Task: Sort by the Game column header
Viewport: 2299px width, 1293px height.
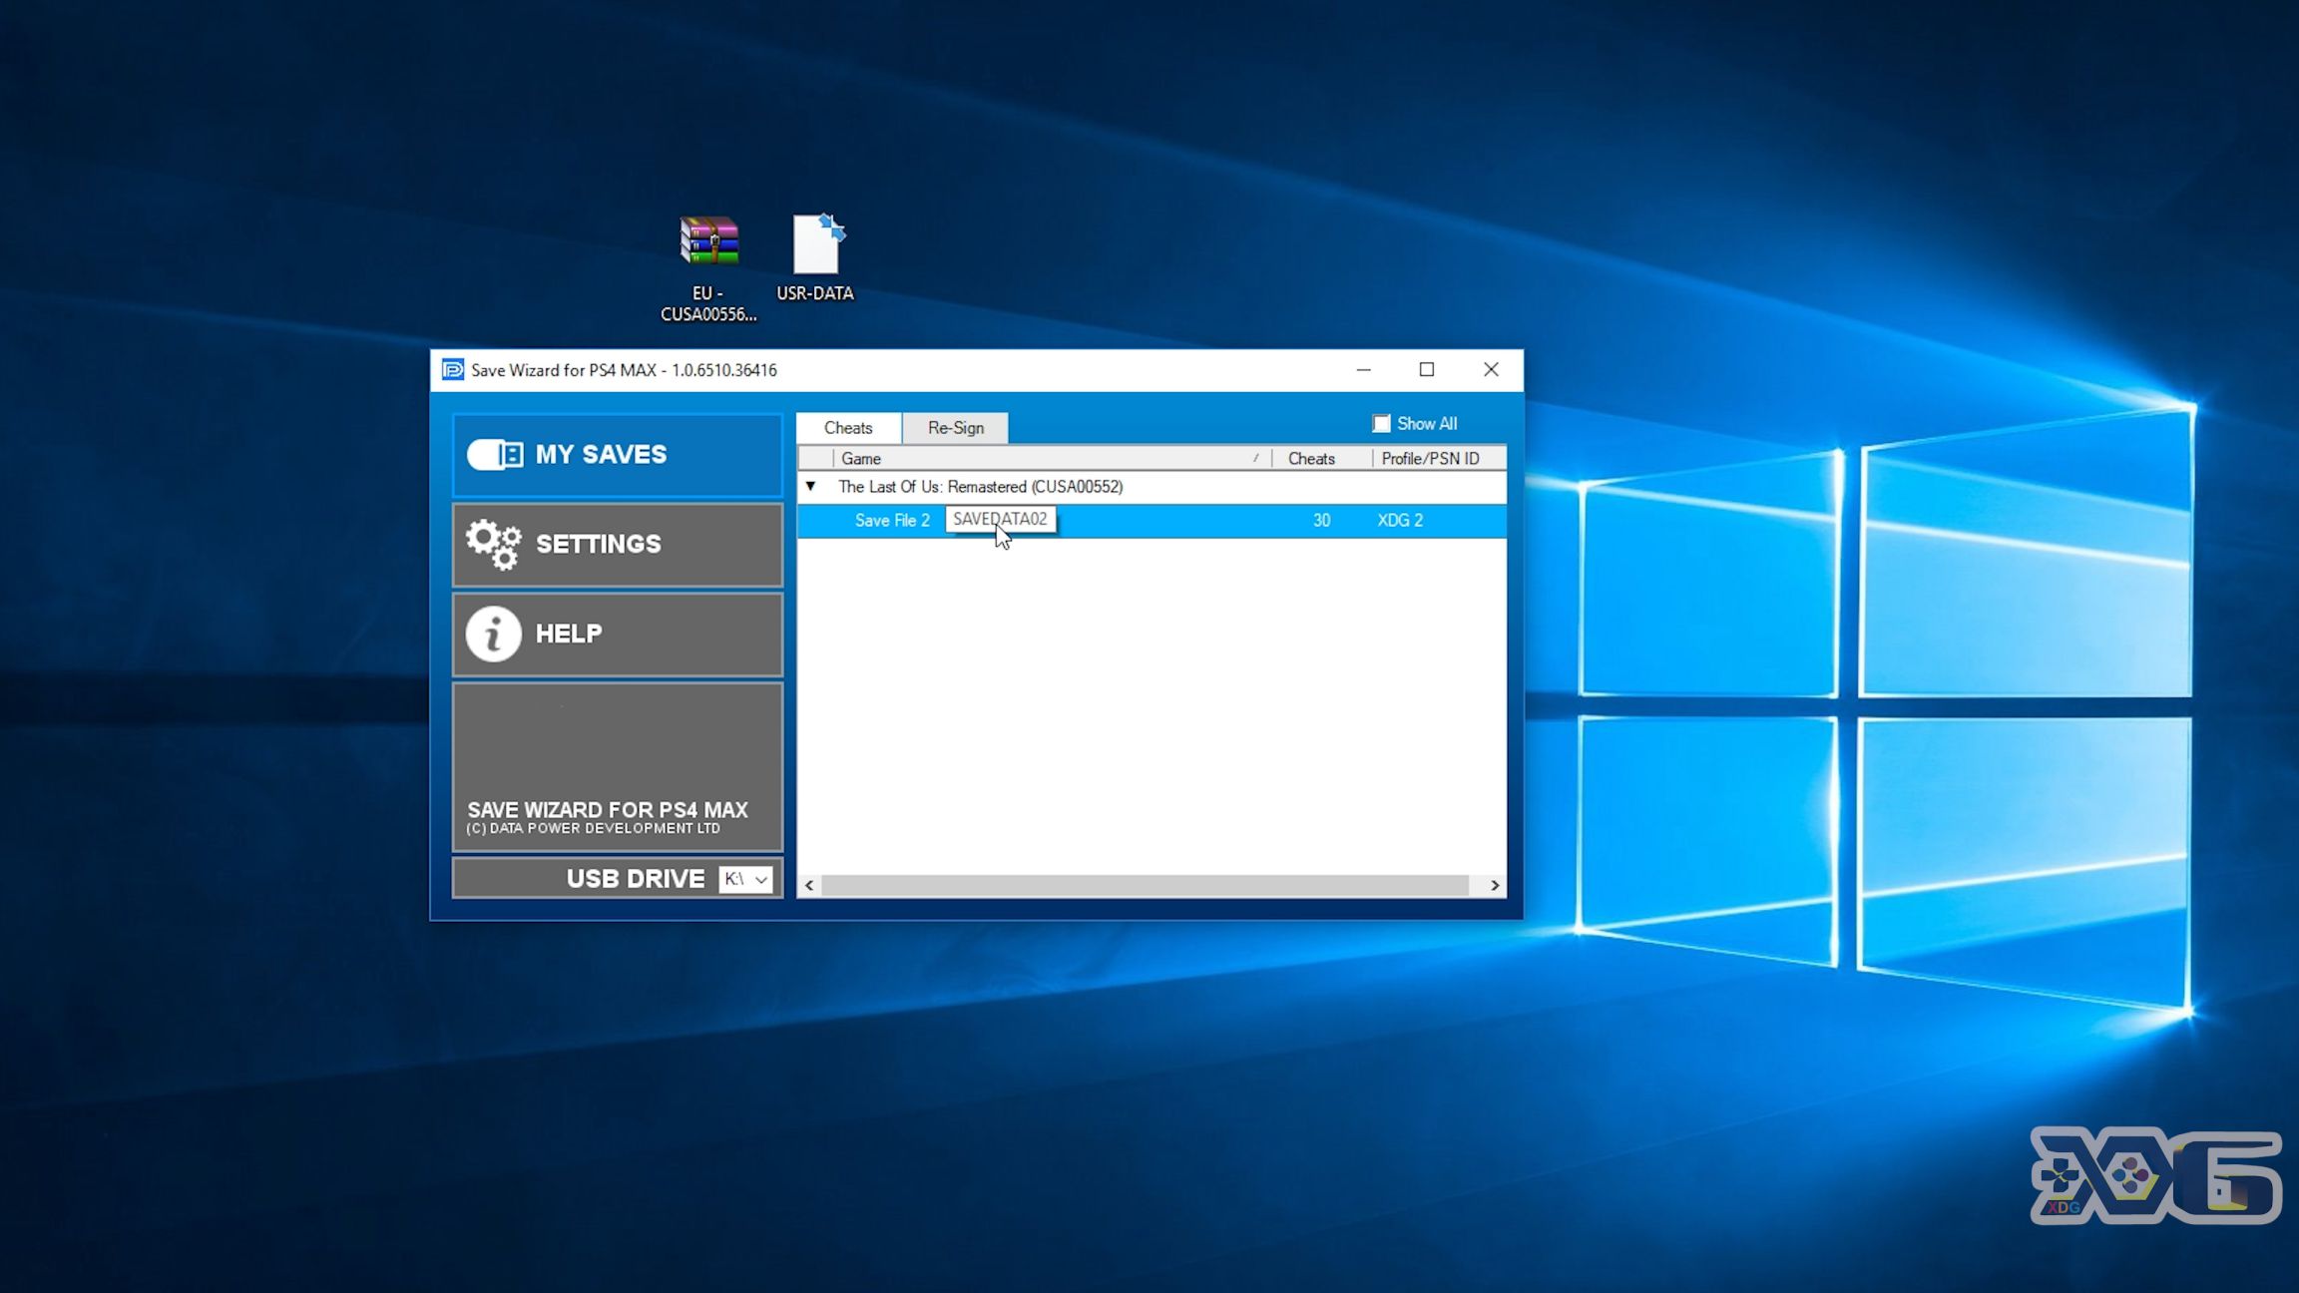Action: 1052,458
